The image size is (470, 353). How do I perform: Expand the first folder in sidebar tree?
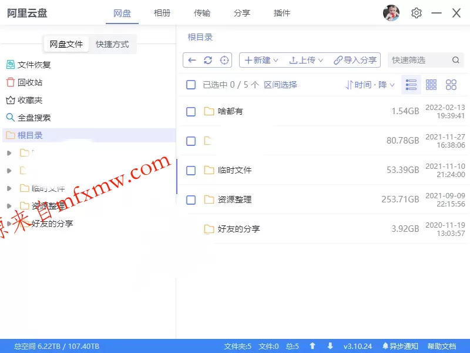(9, 153)
